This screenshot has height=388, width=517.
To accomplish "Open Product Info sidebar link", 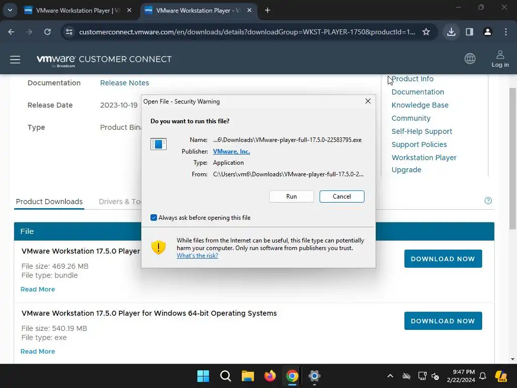I will tap(412, 79).
